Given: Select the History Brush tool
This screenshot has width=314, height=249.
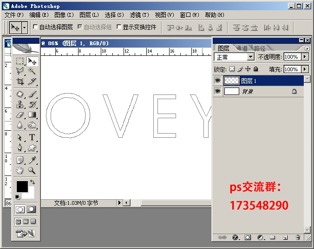Looking at the screenshot, I should coord(32,104).
